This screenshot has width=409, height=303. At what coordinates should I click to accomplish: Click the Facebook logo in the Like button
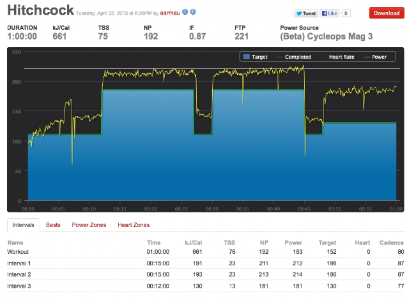pyautogui.click(x=325, y=13)
